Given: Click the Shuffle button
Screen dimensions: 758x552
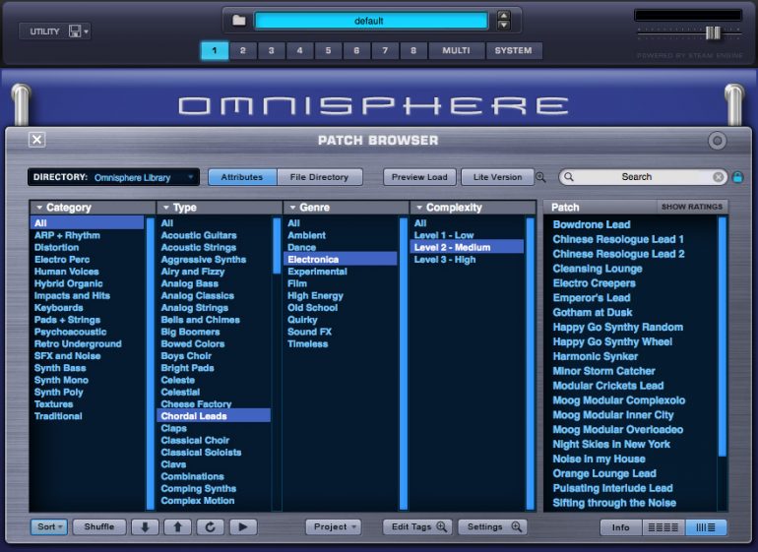Looking at the screenshot, I should point(99,526).
